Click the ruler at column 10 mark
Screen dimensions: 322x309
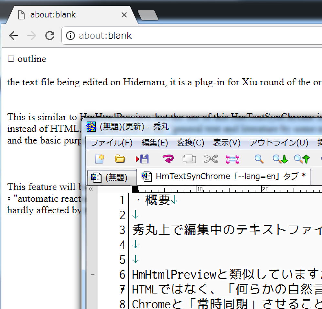click(x=200, y=189)
